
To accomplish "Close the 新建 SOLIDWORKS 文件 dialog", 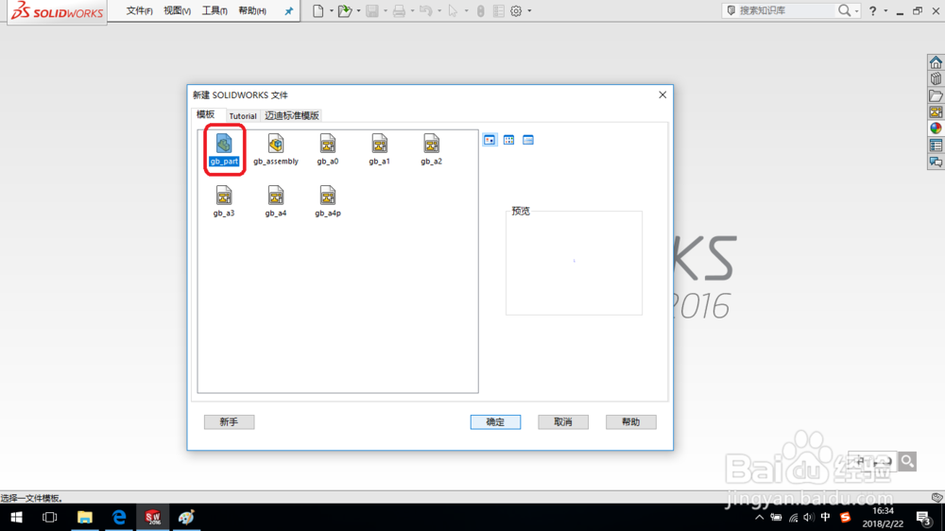I will coord(662,94).
